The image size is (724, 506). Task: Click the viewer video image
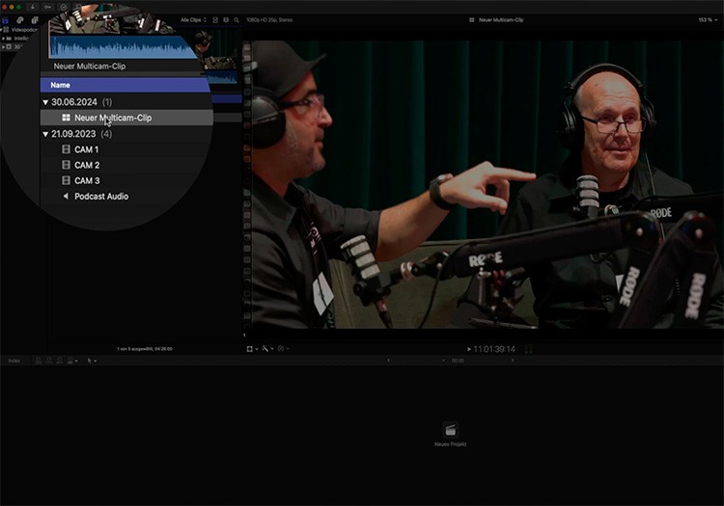click(x=487, y=184)
